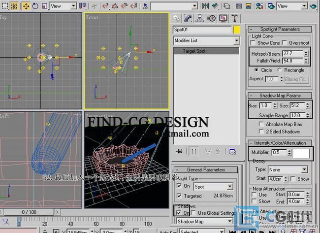The width and height of the screenshot is (320, 233).
Task: Collapse the Spotlight Parameters rollout
Action: coord(280,29)
